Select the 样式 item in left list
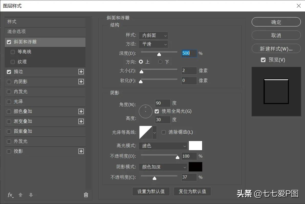Screen dimensions: 305x204 click(x=45, y=22)
